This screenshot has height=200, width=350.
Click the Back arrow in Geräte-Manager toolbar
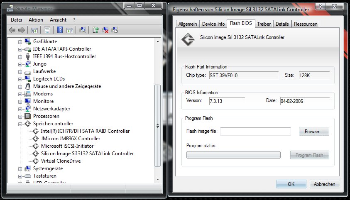(x=12, y=30)
